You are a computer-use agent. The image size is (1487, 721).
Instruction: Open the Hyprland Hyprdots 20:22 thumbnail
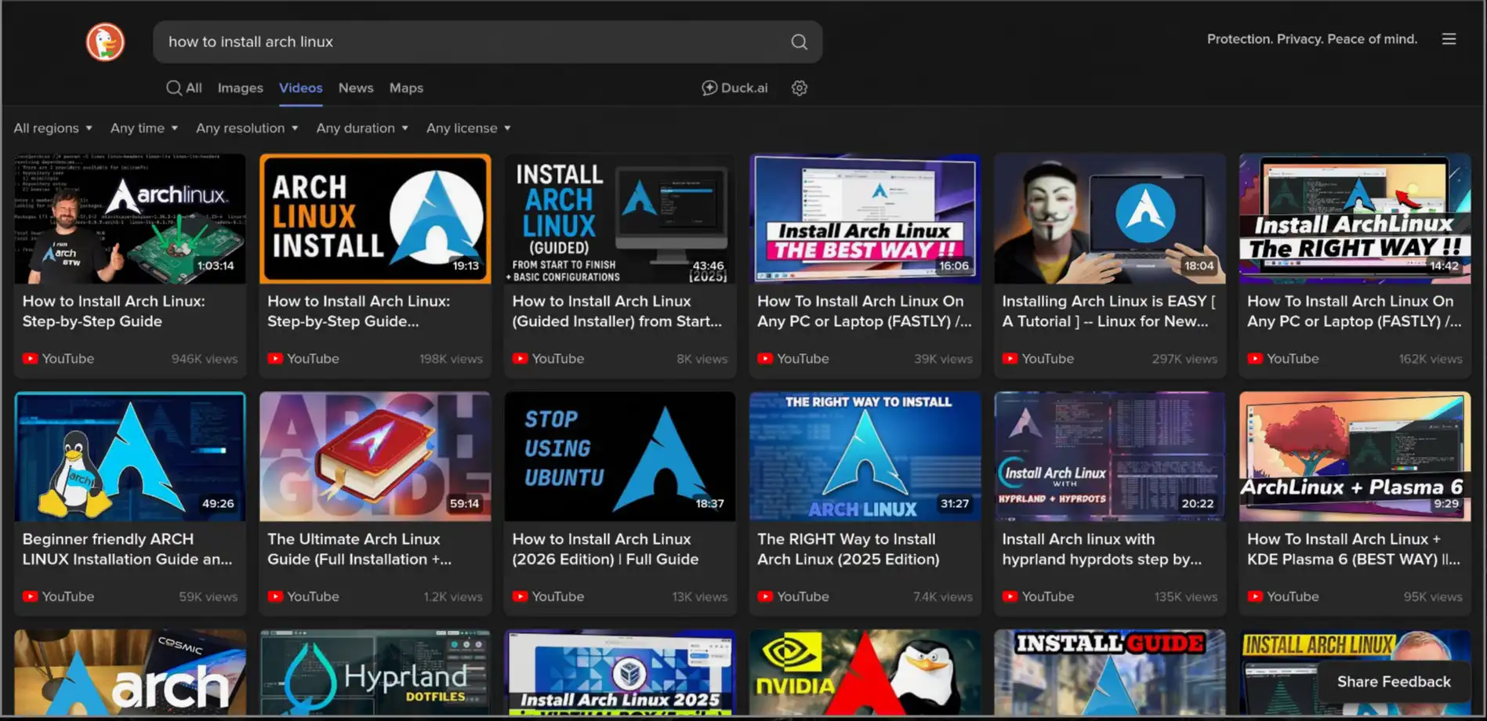1110,457
